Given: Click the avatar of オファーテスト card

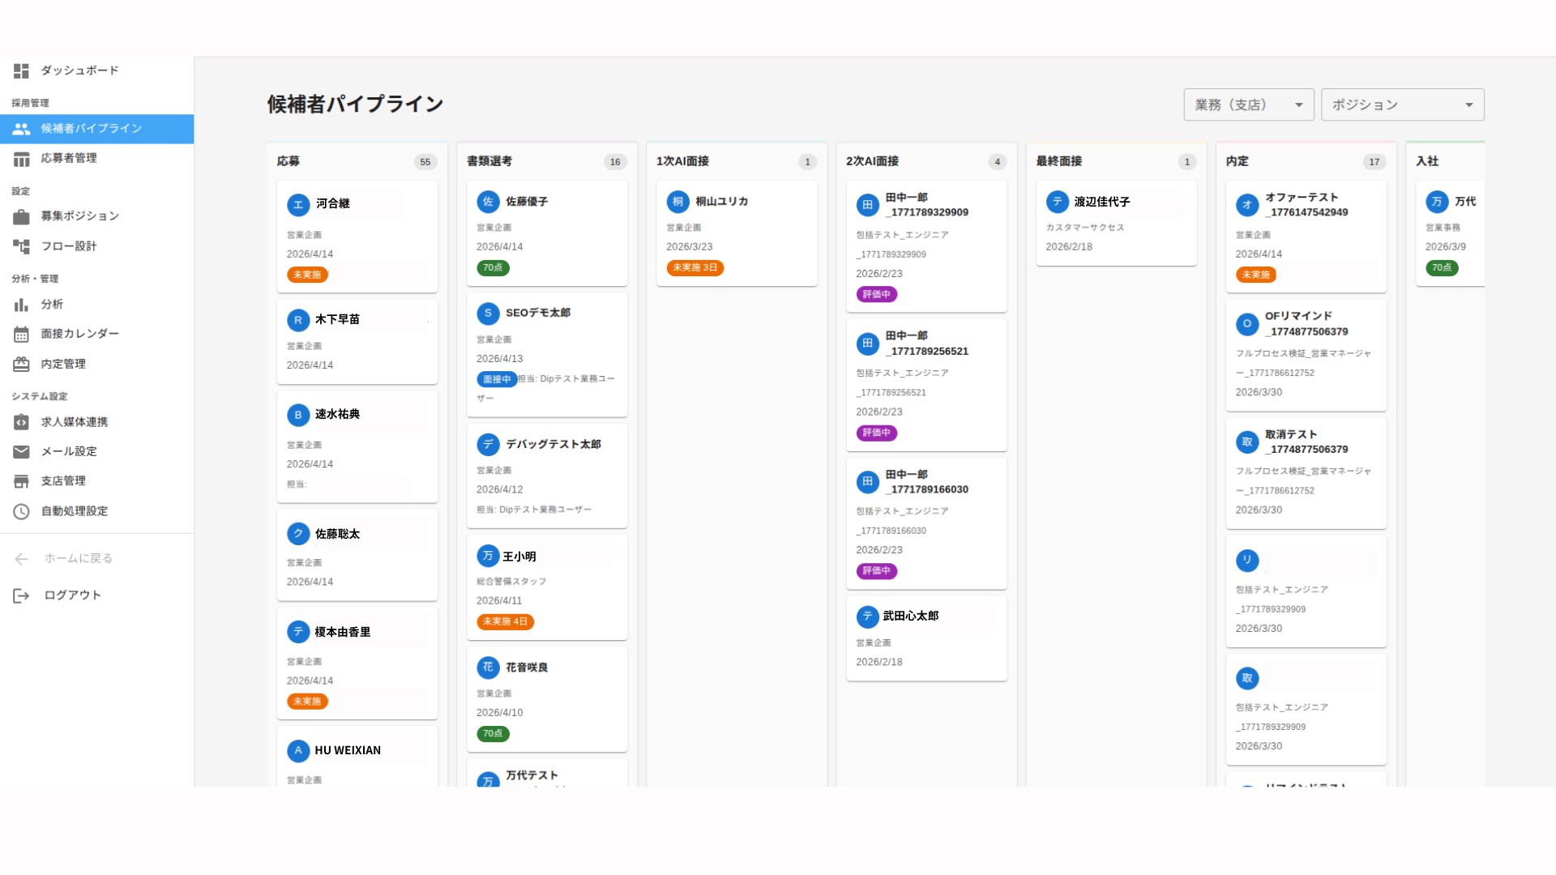Looking at the screenshot, I should [1247, 205].
